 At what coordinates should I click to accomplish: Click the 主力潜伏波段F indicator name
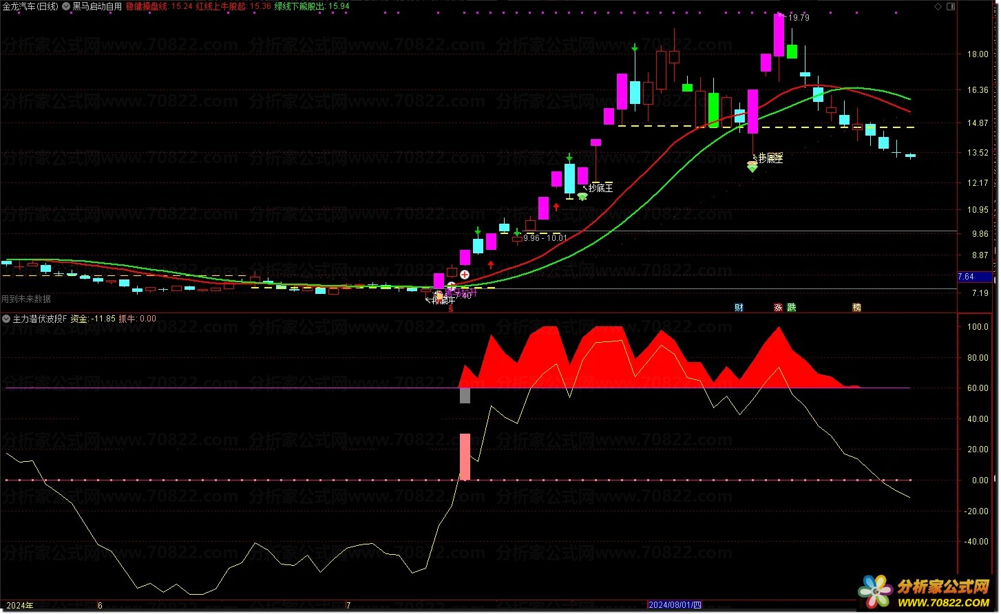point(39,319)
